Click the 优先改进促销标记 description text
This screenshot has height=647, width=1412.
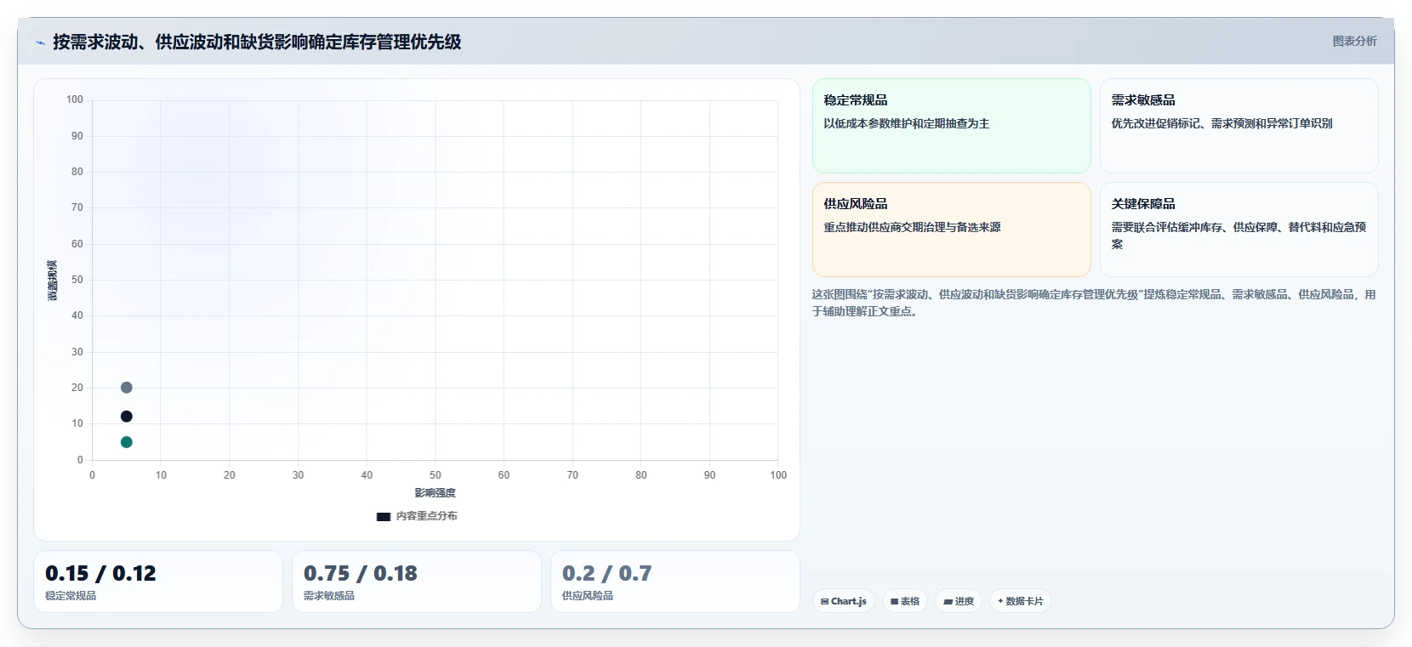(1221, 123)
